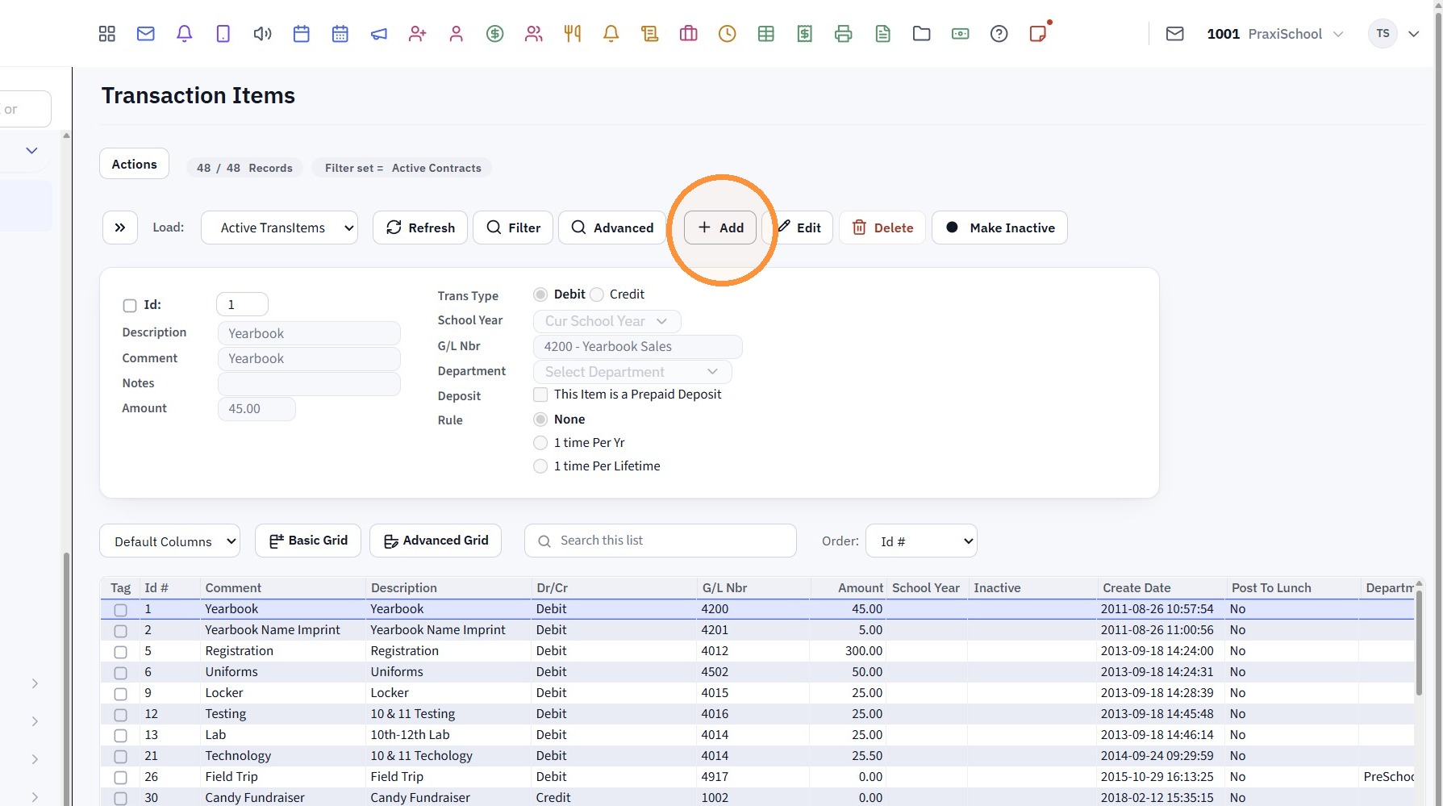Click the Refresh button
The height and width of the screenshot is (806, 1443).
click(420, 228)
